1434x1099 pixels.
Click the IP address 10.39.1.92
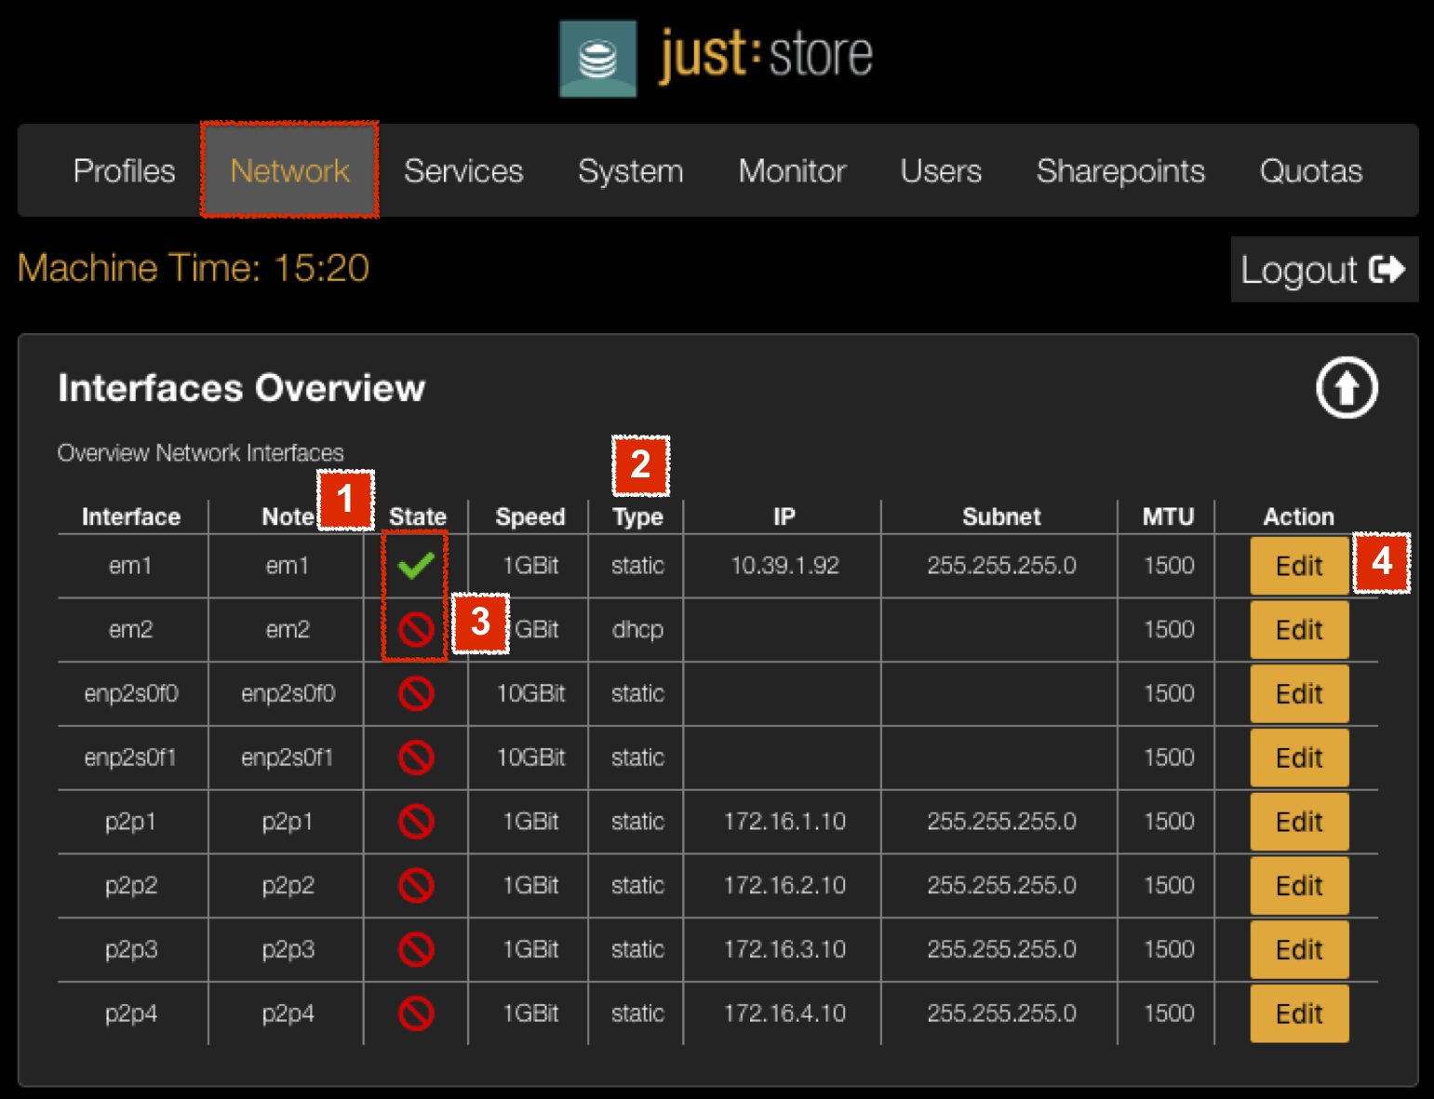(x=784, y=565)
